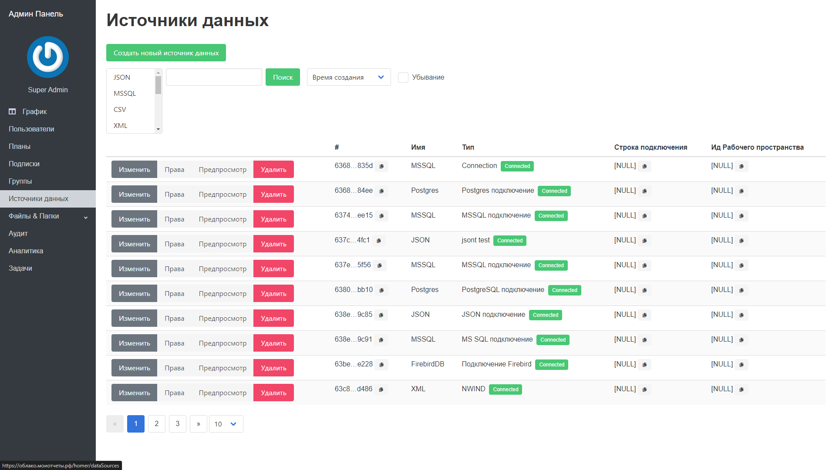
Task: Go to page 3
Action: tap(178, 424)
